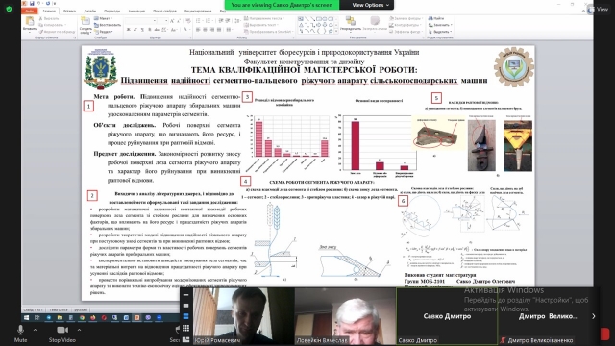
Task: Click the Zoom encryption shield icon
Action: 9,9
